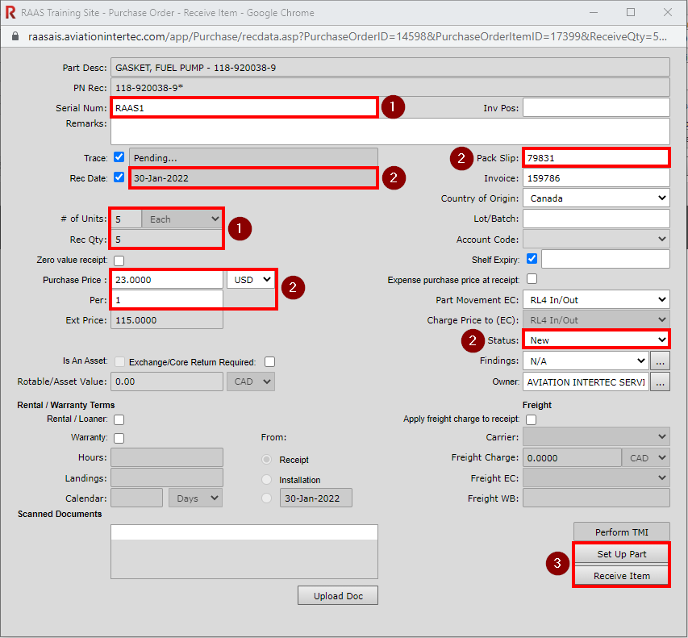Check the Warranty checkbox
688x638 pixels.
click(119, 438)
